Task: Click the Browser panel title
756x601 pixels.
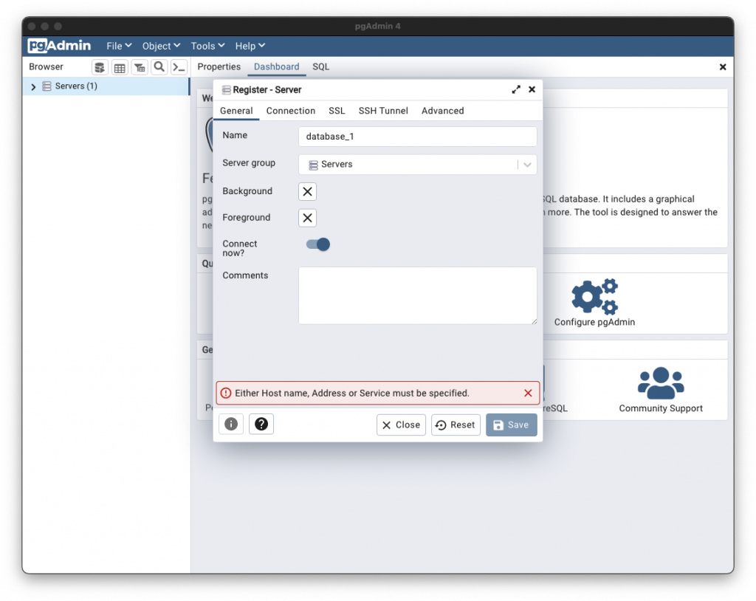Action: 46,67
